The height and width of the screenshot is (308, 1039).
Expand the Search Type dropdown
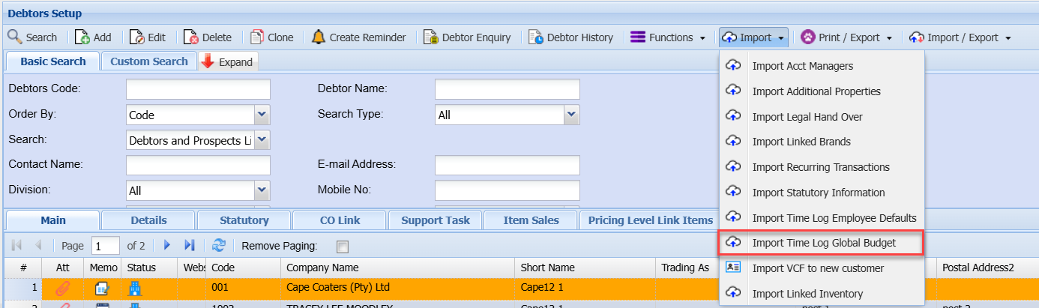click(x=571, y=115)
